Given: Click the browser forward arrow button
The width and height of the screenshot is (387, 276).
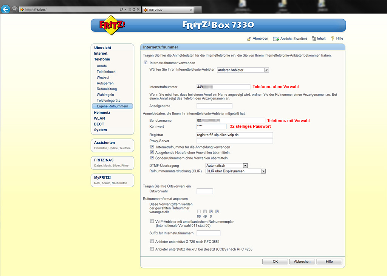Looking at the screenshot, I should pos(15,9).
